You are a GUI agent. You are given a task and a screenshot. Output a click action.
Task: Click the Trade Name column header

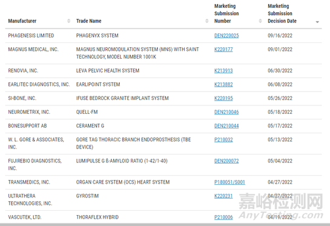pos(88,21)
